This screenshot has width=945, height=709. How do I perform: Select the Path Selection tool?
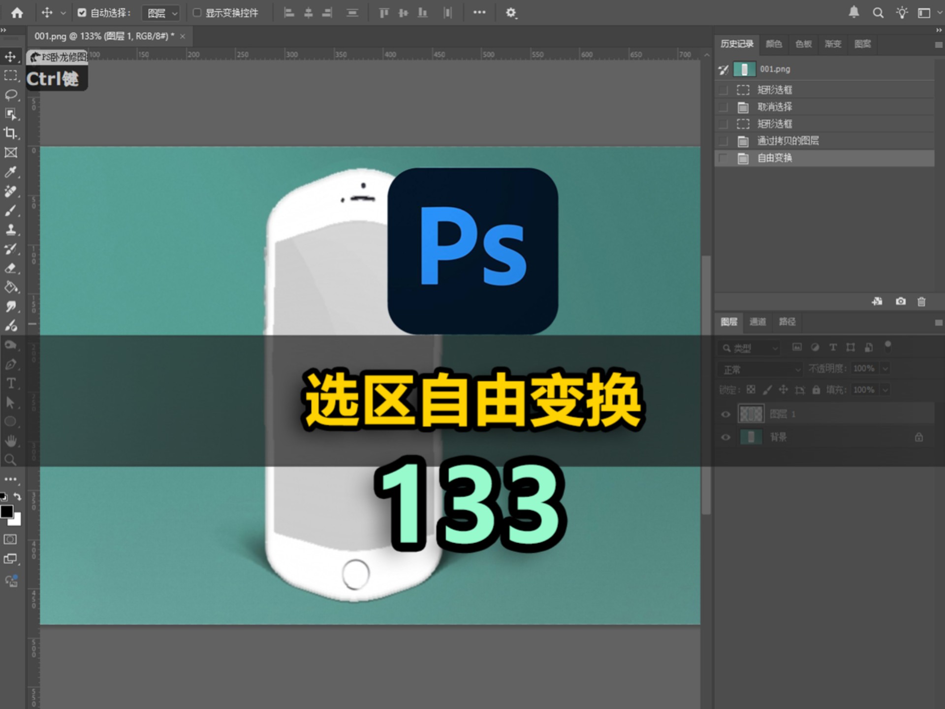(10, 403)
